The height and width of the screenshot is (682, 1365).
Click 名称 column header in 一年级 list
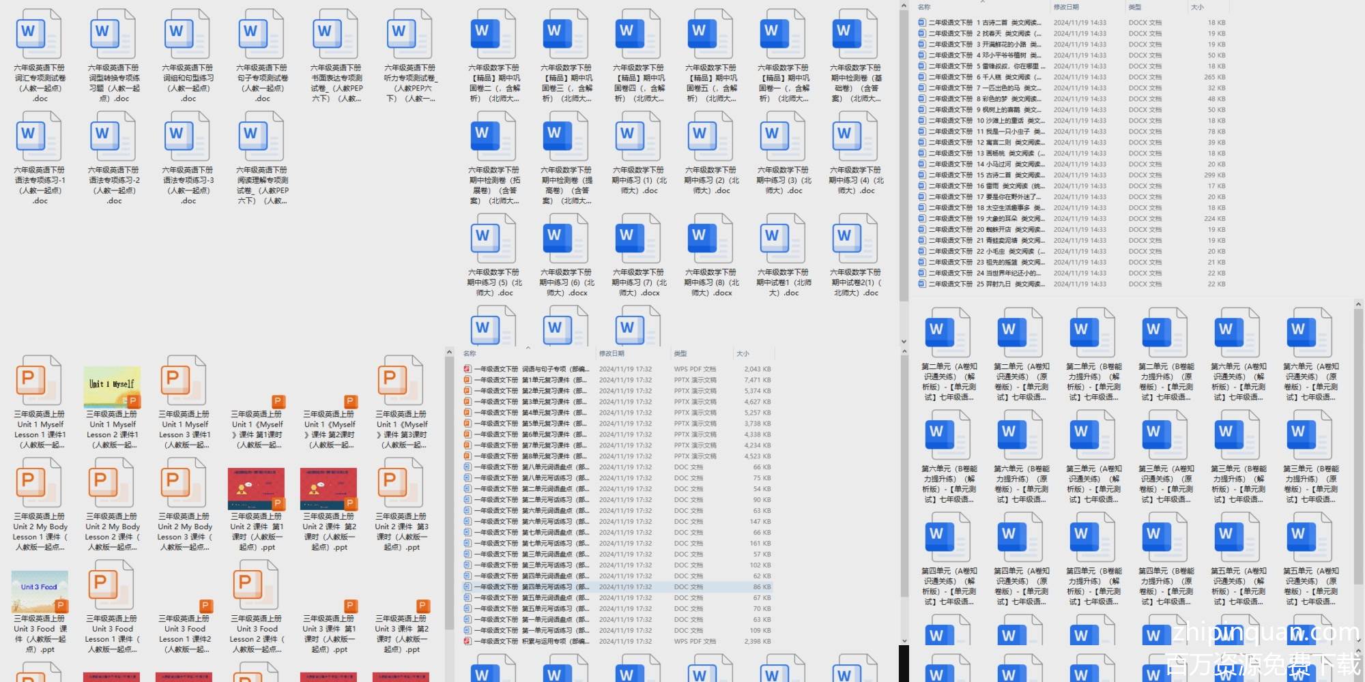point(470,353)
